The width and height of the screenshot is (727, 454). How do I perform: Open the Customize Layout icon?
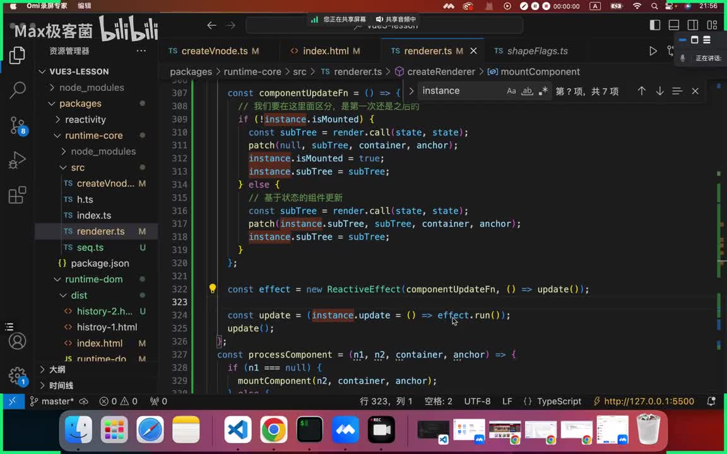[x=712, y=25]
